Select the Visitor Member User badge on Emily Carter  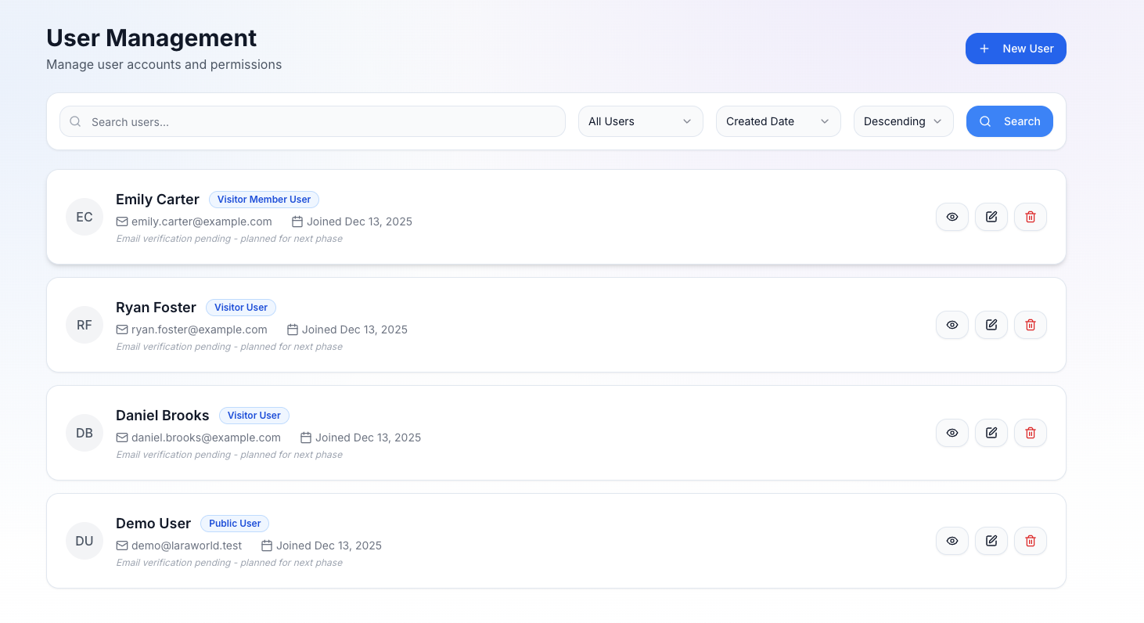tap(264, 200)
